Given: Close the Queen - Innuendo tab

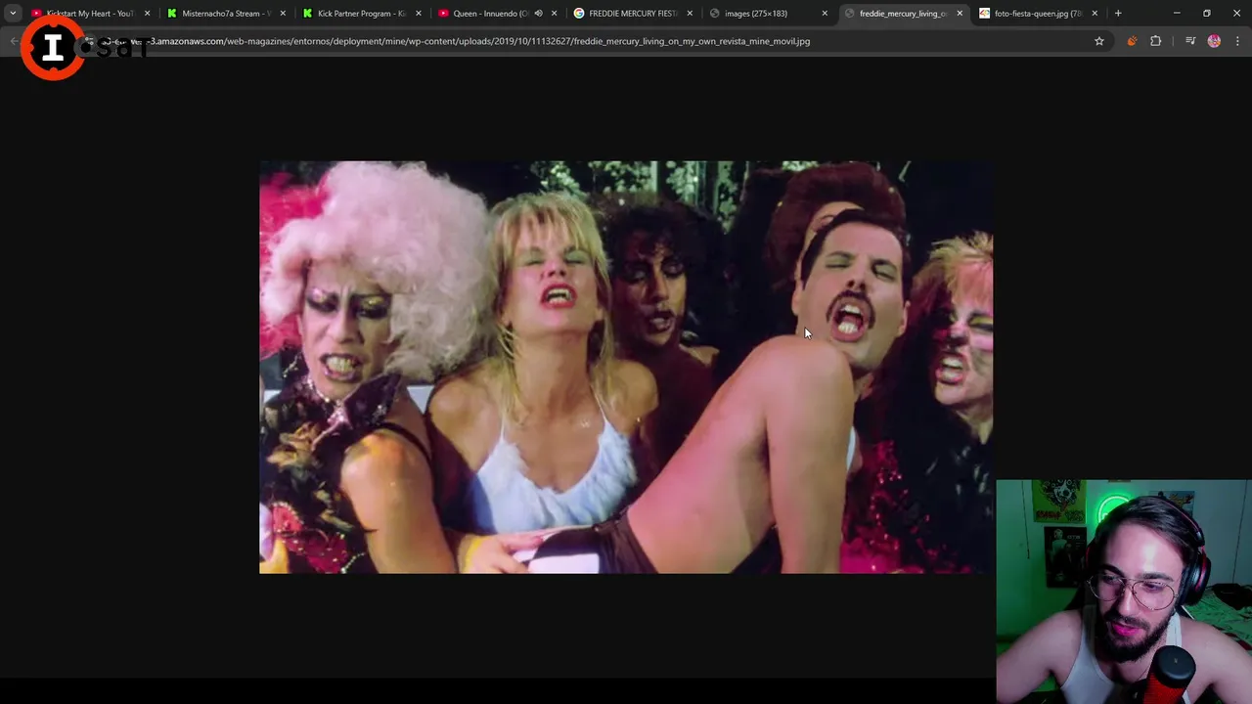Looking at the screenshot, I should pyautogui.click(x=554, y=14).
